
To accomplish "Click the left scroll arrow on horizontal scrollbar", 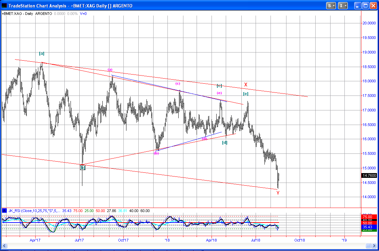I will (x=4, y=246).
